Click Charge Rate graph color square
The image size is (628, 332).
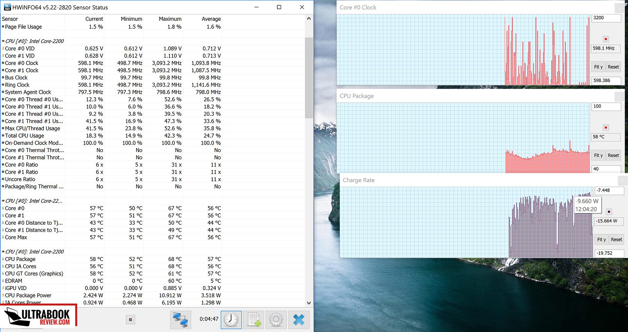(609, 212)
